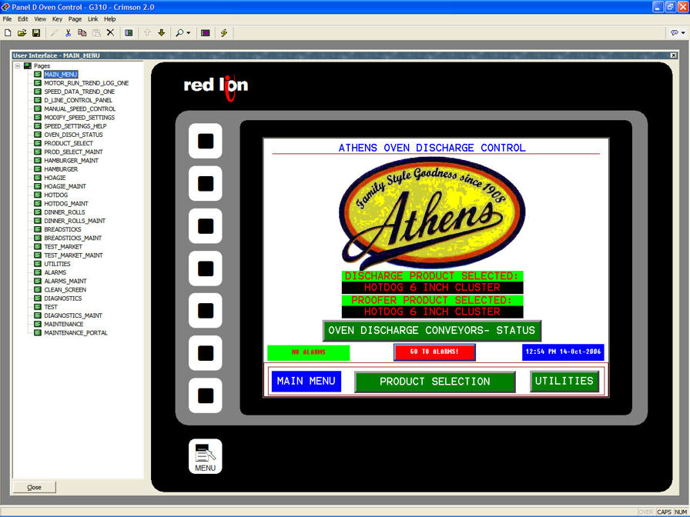Click the first soft key on the panel

pos(206,141)
